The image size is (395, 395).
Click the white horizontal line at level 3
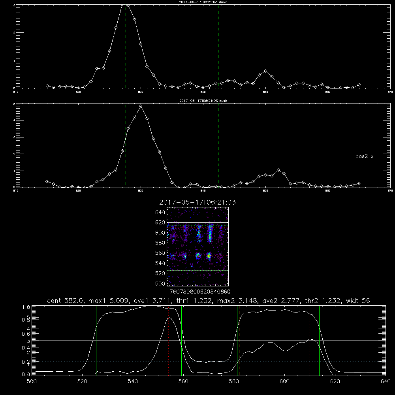209,340
